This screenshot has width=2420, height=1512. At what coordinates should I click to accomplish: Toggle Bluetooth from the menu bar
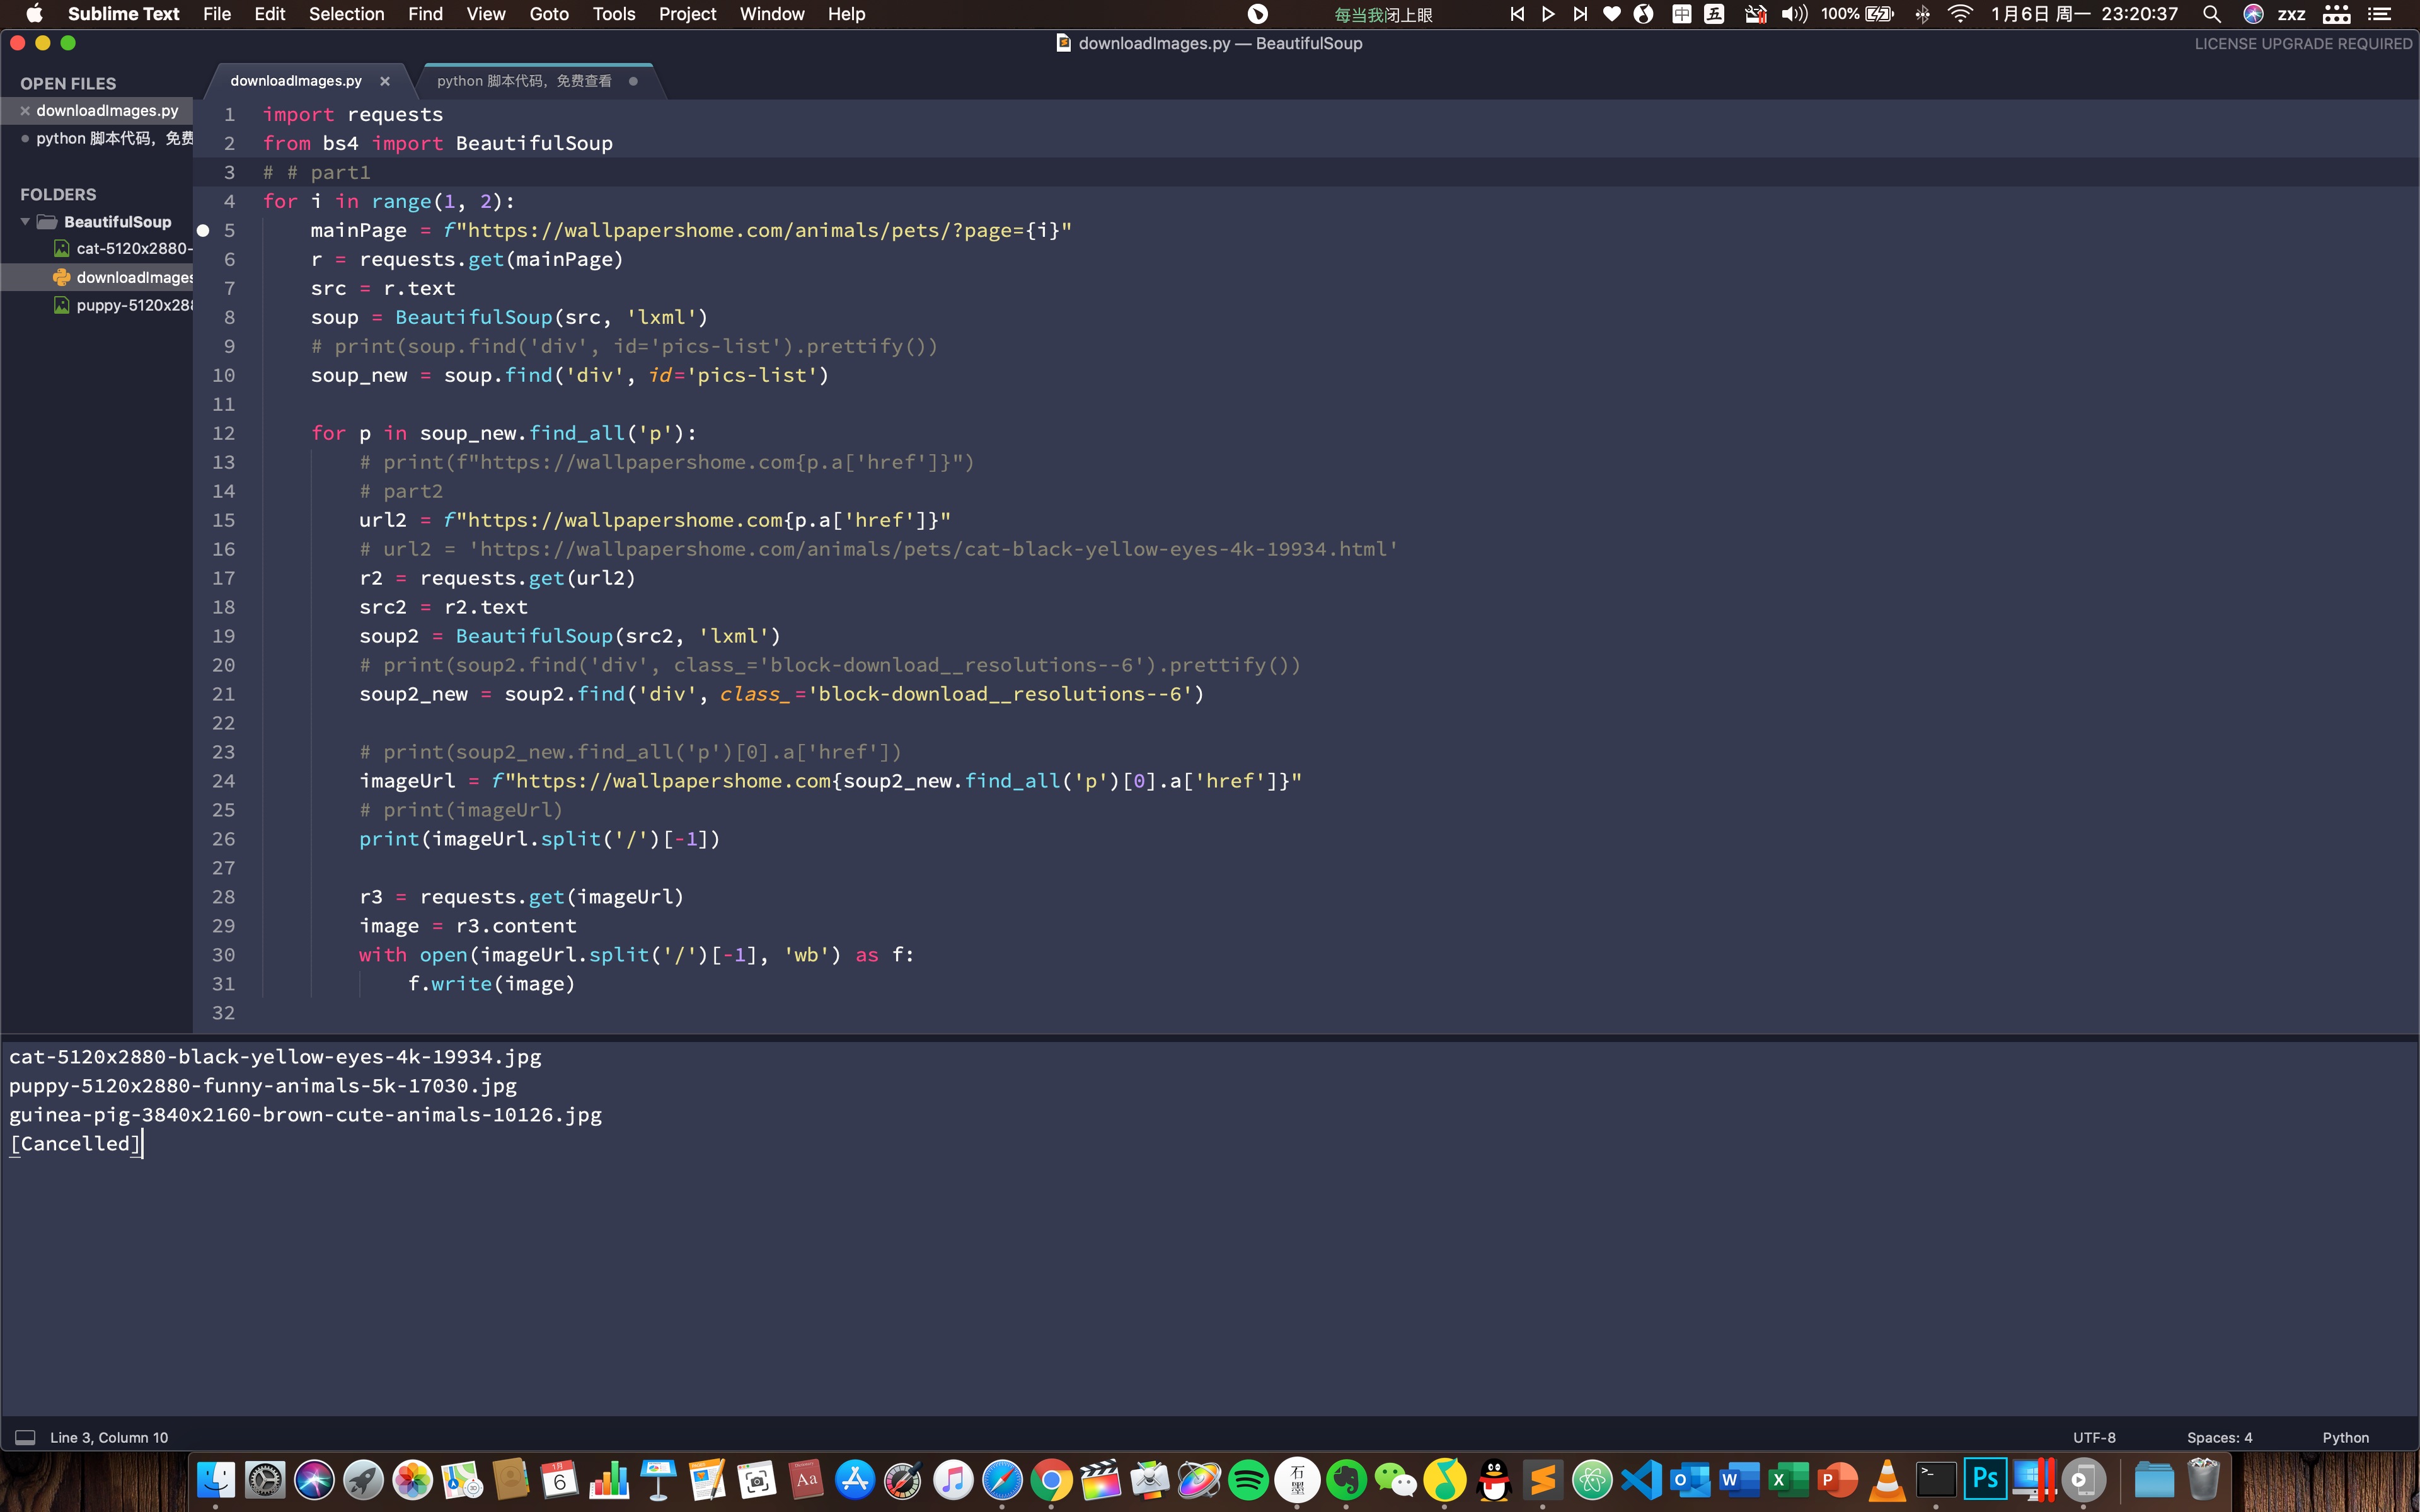(x=1923, y=14)
